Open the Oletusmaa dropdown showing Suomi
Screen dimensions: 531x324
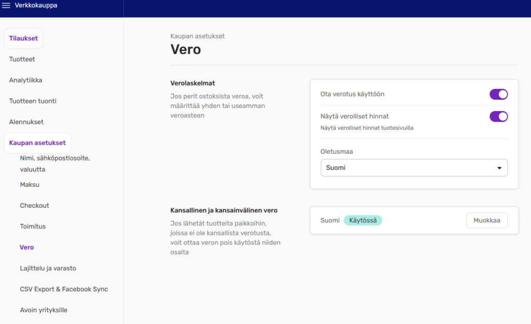413,168
